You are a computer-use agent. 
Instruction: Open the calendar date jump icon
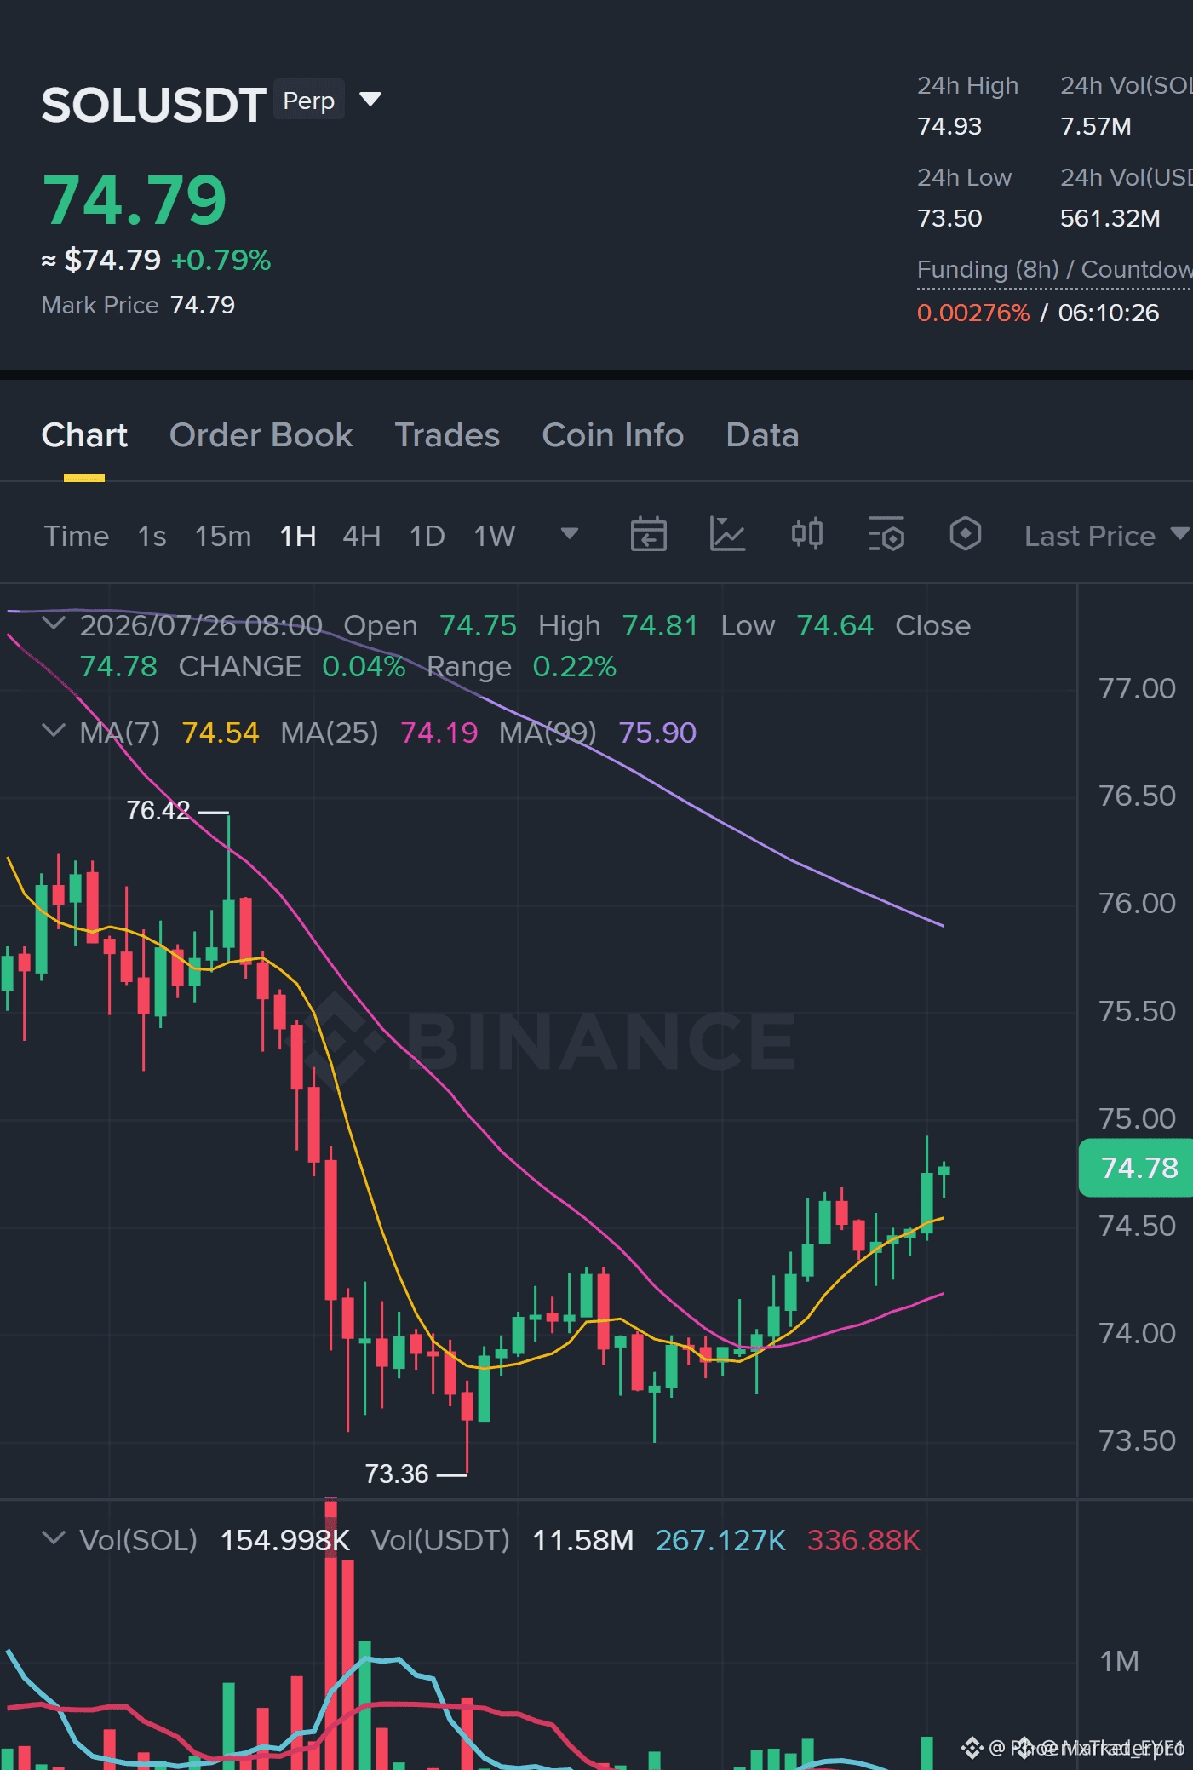pos(648,535)
